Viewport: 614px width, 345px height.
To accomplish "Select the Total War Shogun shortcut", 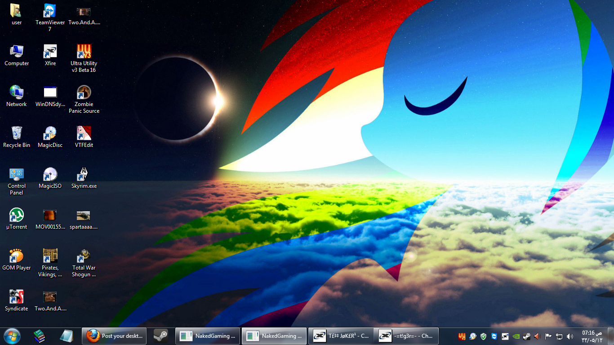I will pyautogui.click(x=84, y=263).
